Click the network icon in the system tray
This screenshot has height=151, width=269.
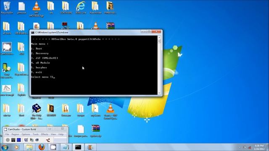tap(250, 147)
